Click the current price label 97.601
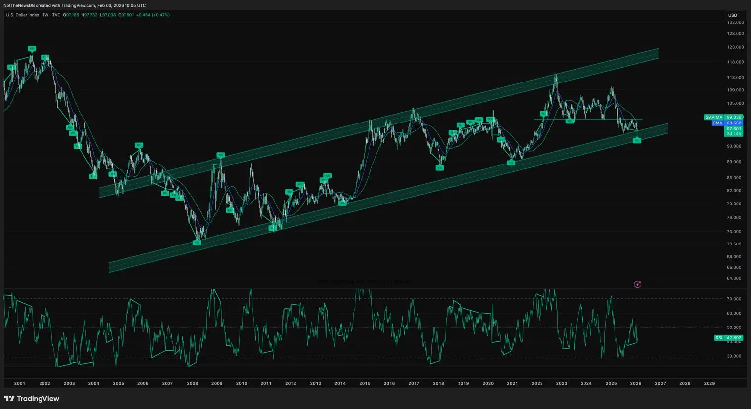This screenshot has width=751, height=409. tap(734, 129)
